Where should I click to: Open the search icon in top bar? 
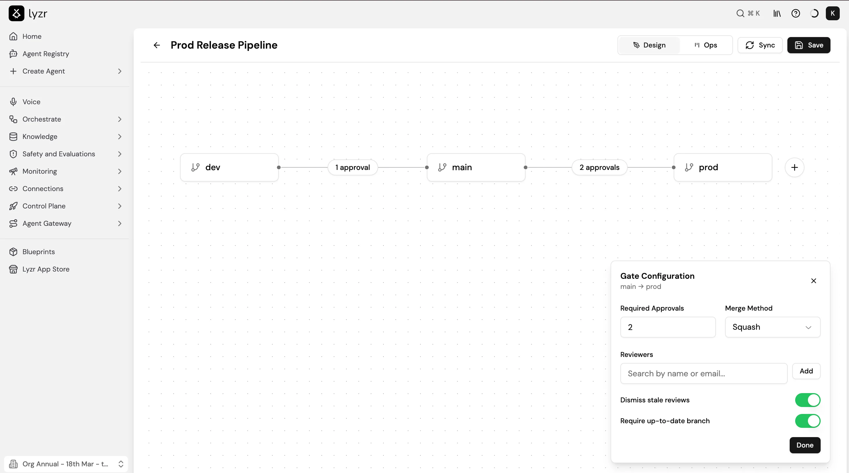pos(740,13)
